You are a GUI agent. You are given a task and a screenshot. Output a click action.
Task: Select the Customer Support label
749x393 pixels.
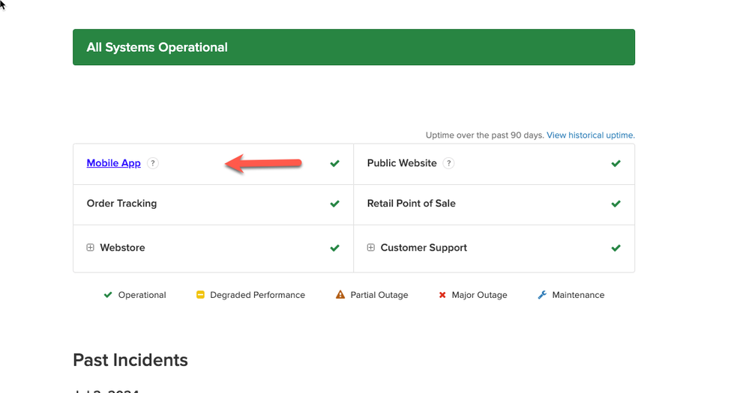[424, 248]
